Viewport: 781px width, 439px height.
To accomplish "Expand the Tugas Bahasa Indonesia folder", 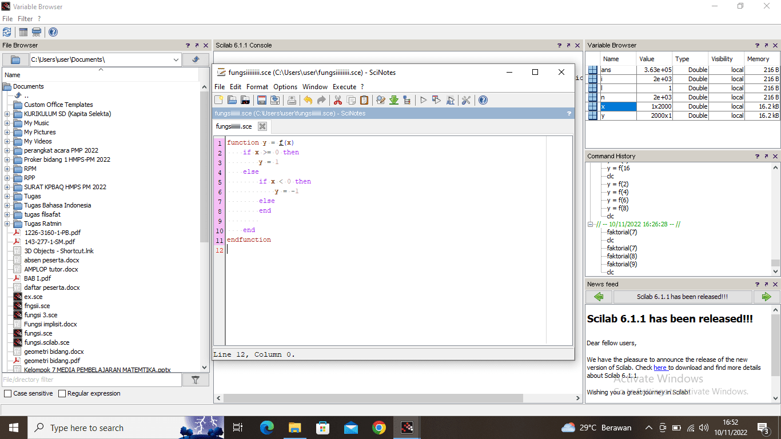I will pyautogui.click(x=7, y=205).
